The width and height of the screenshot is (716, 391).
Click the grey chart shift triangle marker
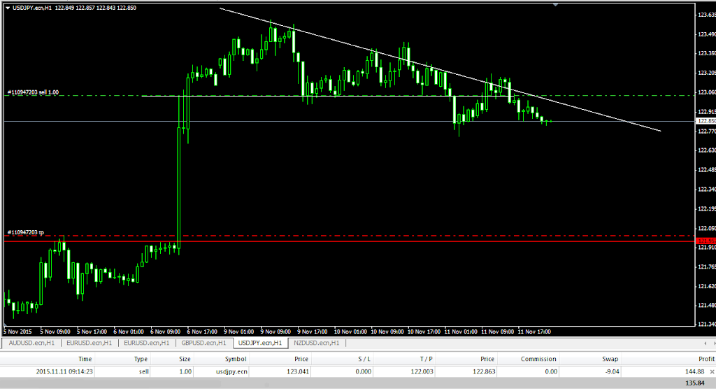point(555,4)
